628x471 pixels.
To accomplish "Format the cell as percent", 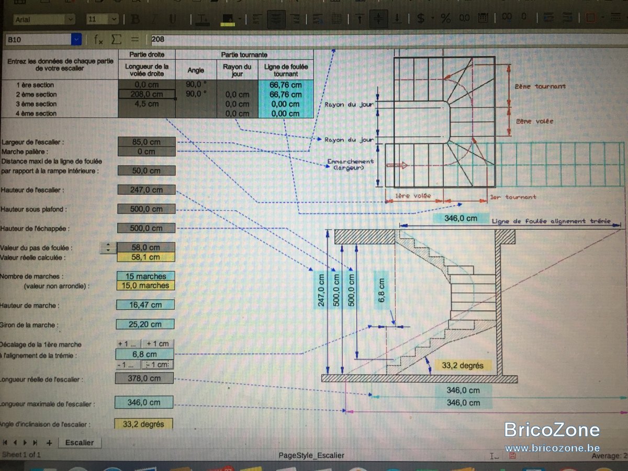I will (x=445, y=18).
